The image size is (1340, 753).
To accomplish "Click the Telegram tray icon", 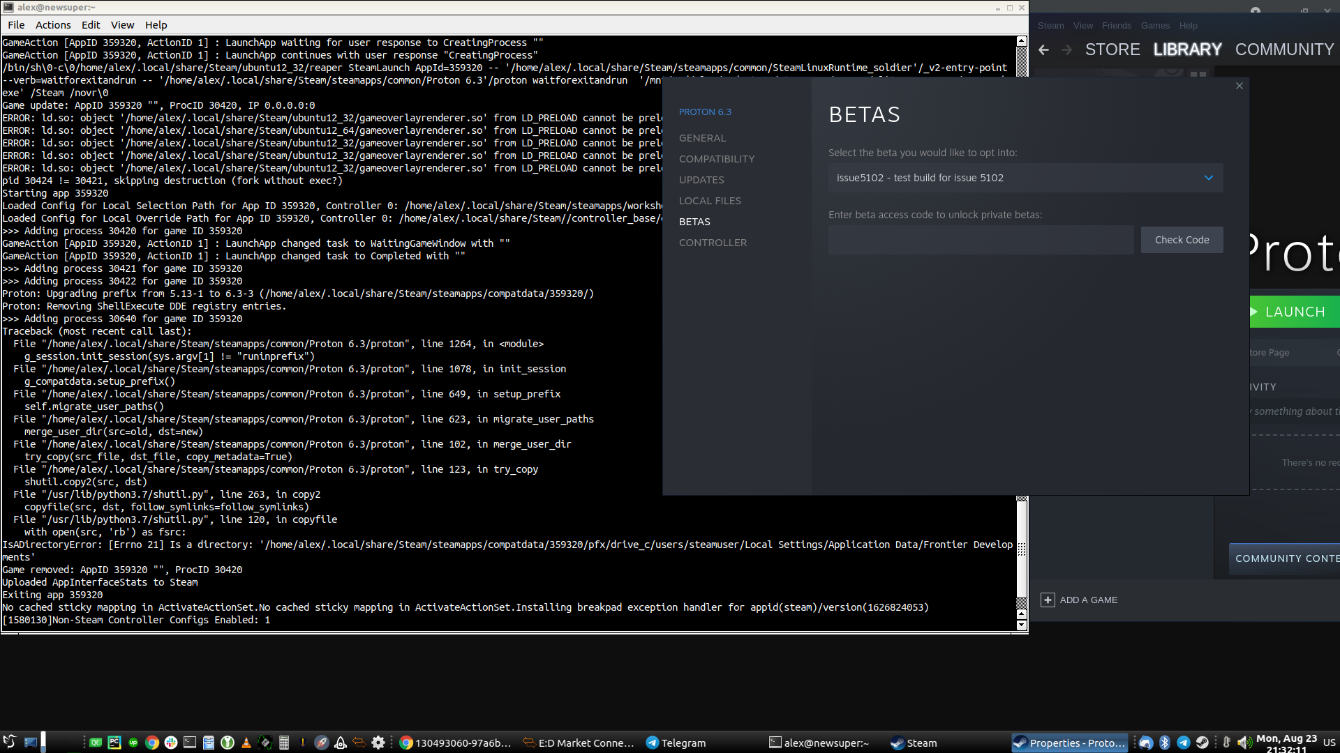I will point(1184,743).
